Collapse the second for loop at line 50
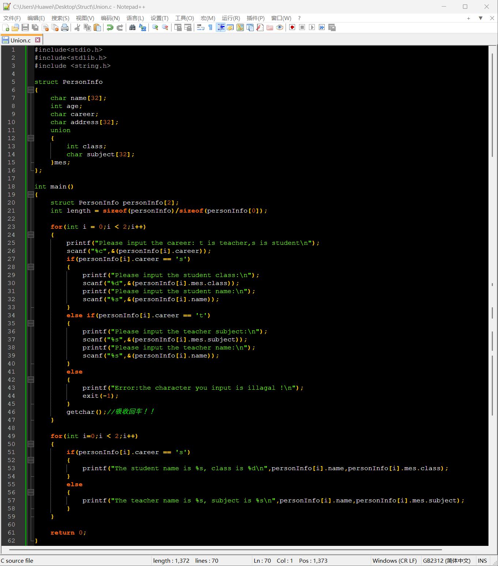Viewport: 498px width, 566px height. click(31, 444)
